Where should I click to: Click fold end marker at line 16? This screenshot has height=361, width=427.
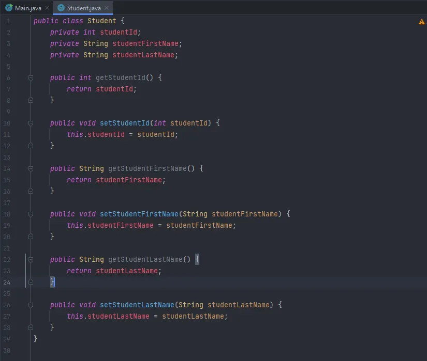[31, 191]
